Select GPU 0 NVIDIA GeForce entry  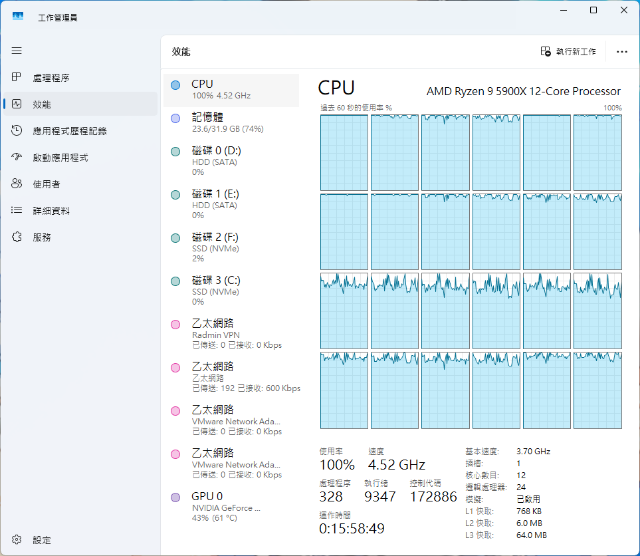pos(231,507)
